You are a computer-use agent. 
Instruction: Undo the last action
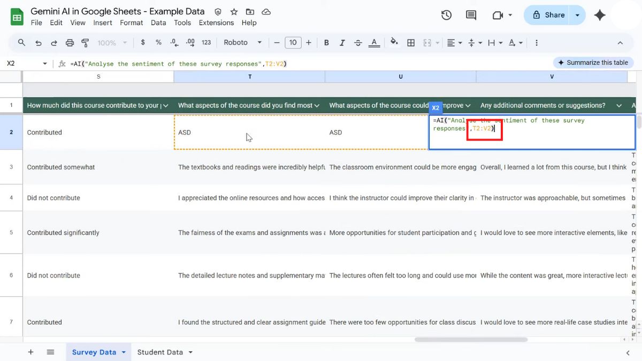pyautogui.click(x=38, y=43)
